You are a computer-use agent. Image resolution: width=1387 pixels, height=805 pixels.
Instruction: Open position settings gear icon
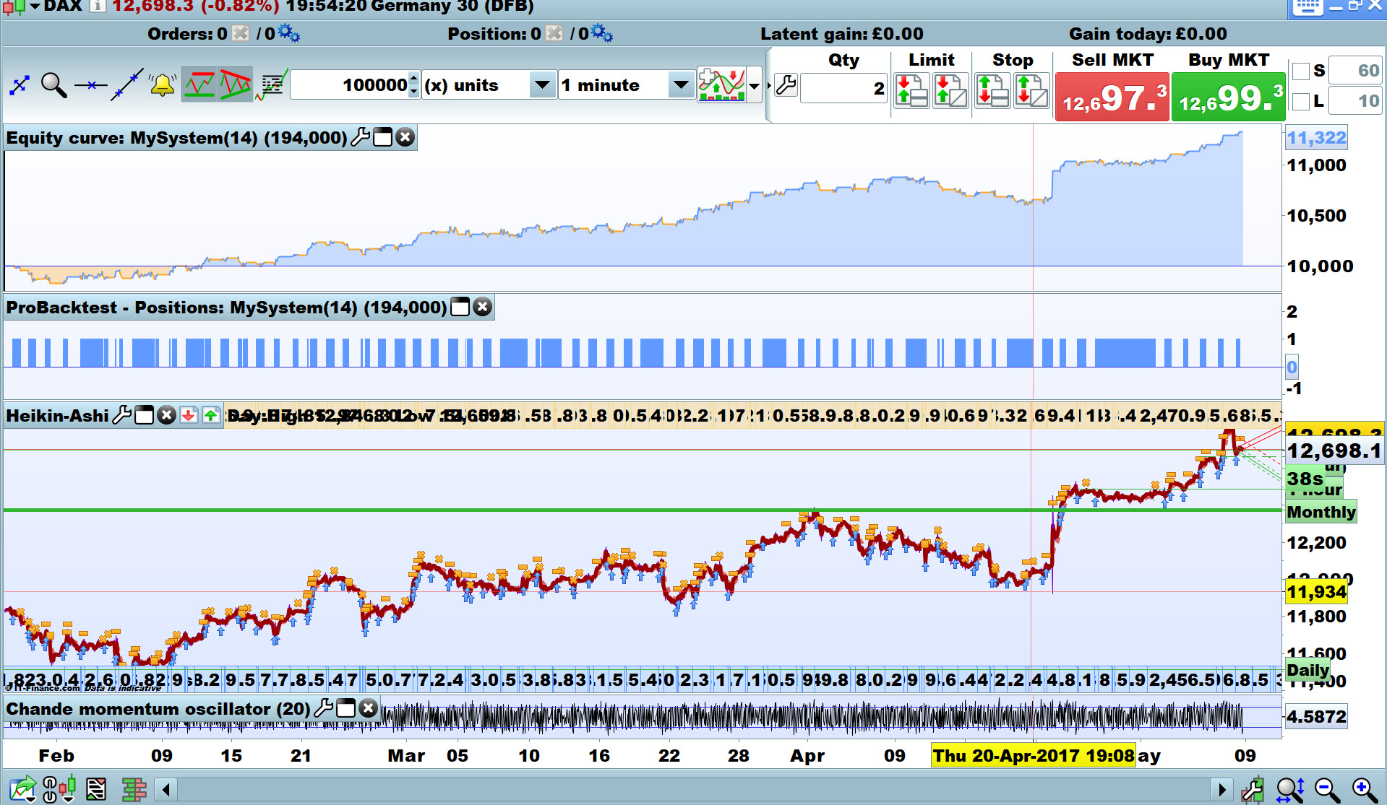pyautogui.click(x=601, y=33)
